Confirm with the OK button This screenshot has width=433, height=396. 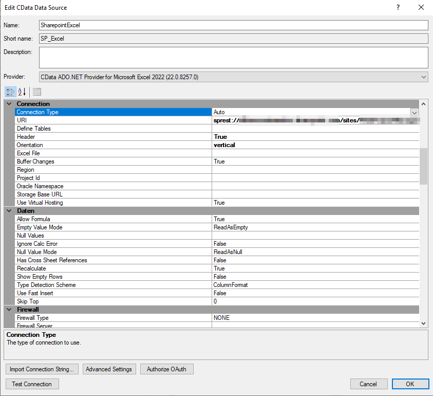pyautogui.click(x=410, y=384)
